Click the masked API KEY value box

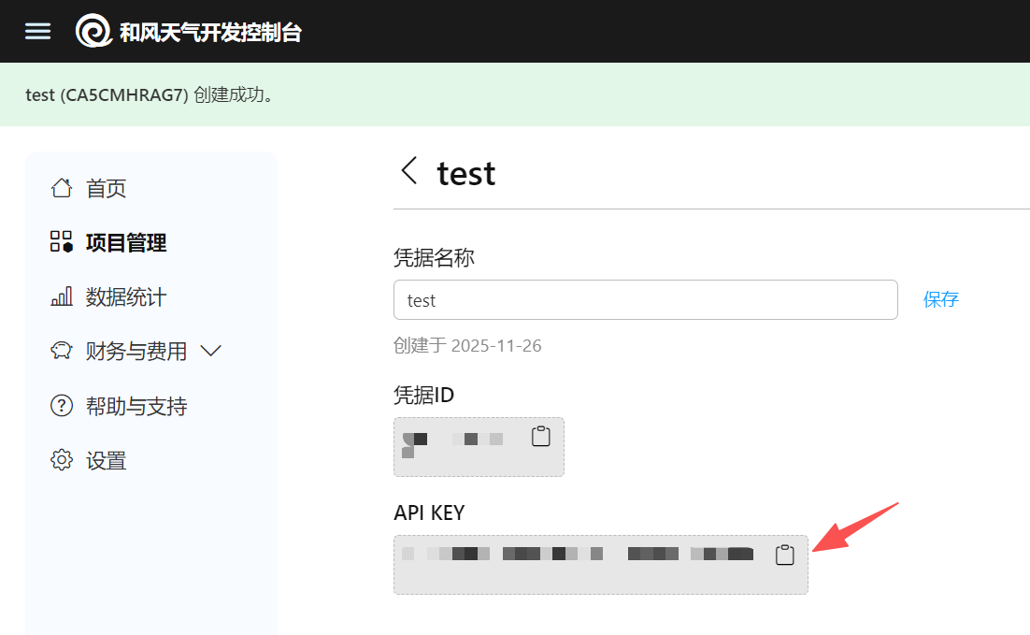click(x=601, y=565)
